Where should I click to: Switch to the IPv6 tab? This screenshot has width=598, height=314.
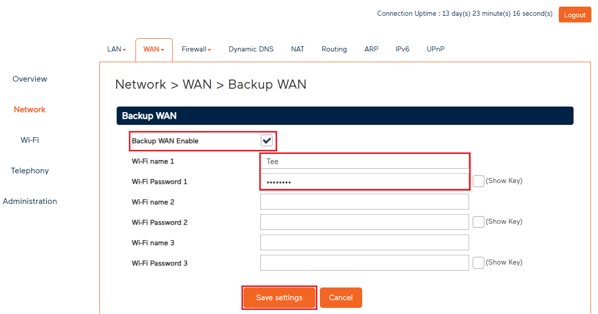coord(402,49)
